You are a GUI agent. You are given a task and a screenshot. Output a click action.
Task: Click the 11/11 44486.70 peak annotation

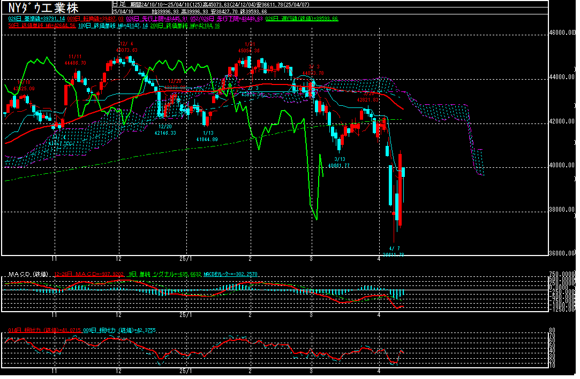75,60
